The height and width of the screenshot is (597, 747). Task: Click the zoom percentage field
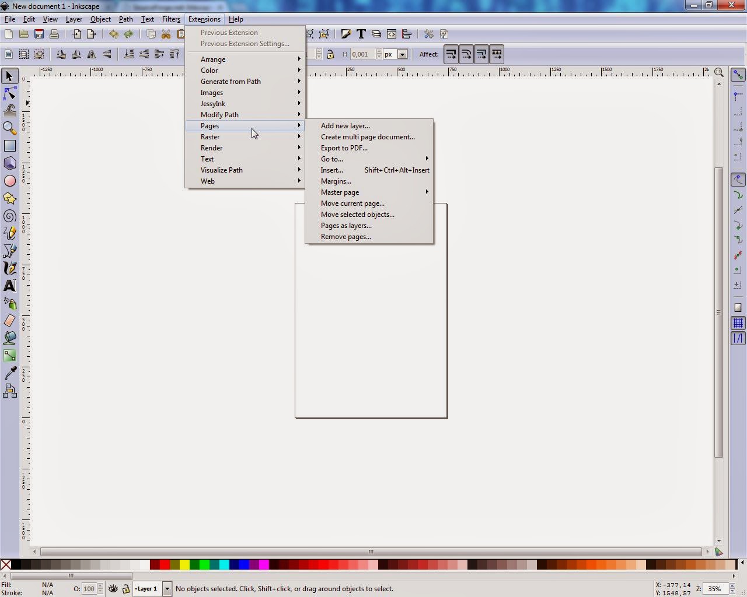(715, 589)
